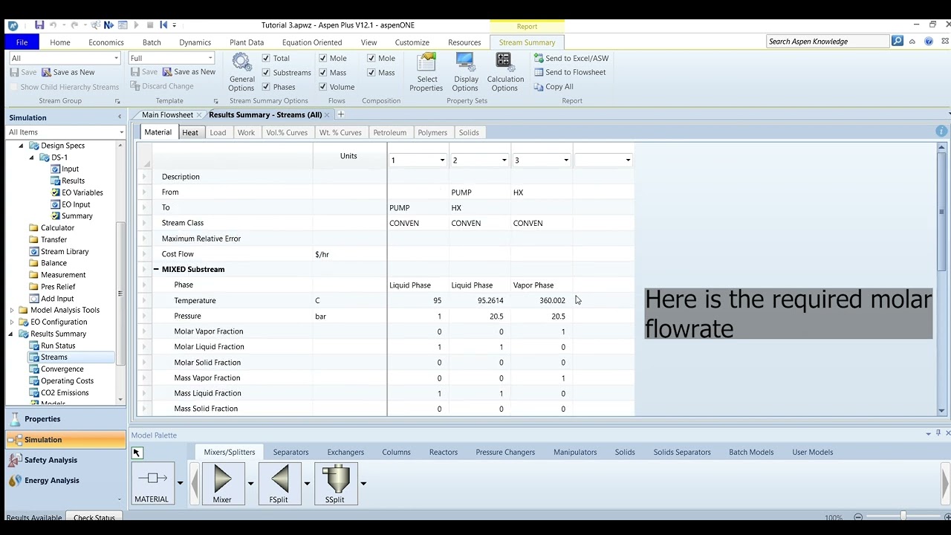Screen dimensions: 951x535
Task: Click Send to Flowsheet
Action: [570, 72]
